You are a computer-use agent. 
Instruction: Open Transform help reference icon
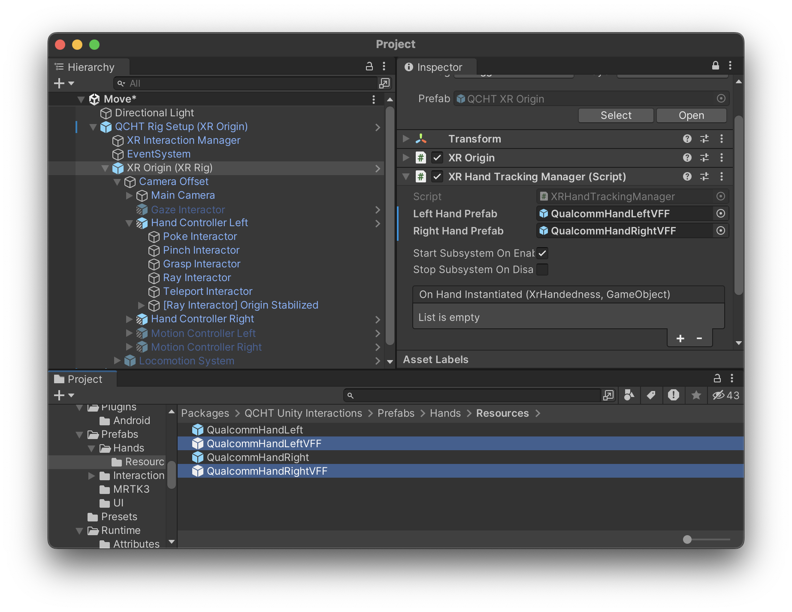[x=687, y=139]
